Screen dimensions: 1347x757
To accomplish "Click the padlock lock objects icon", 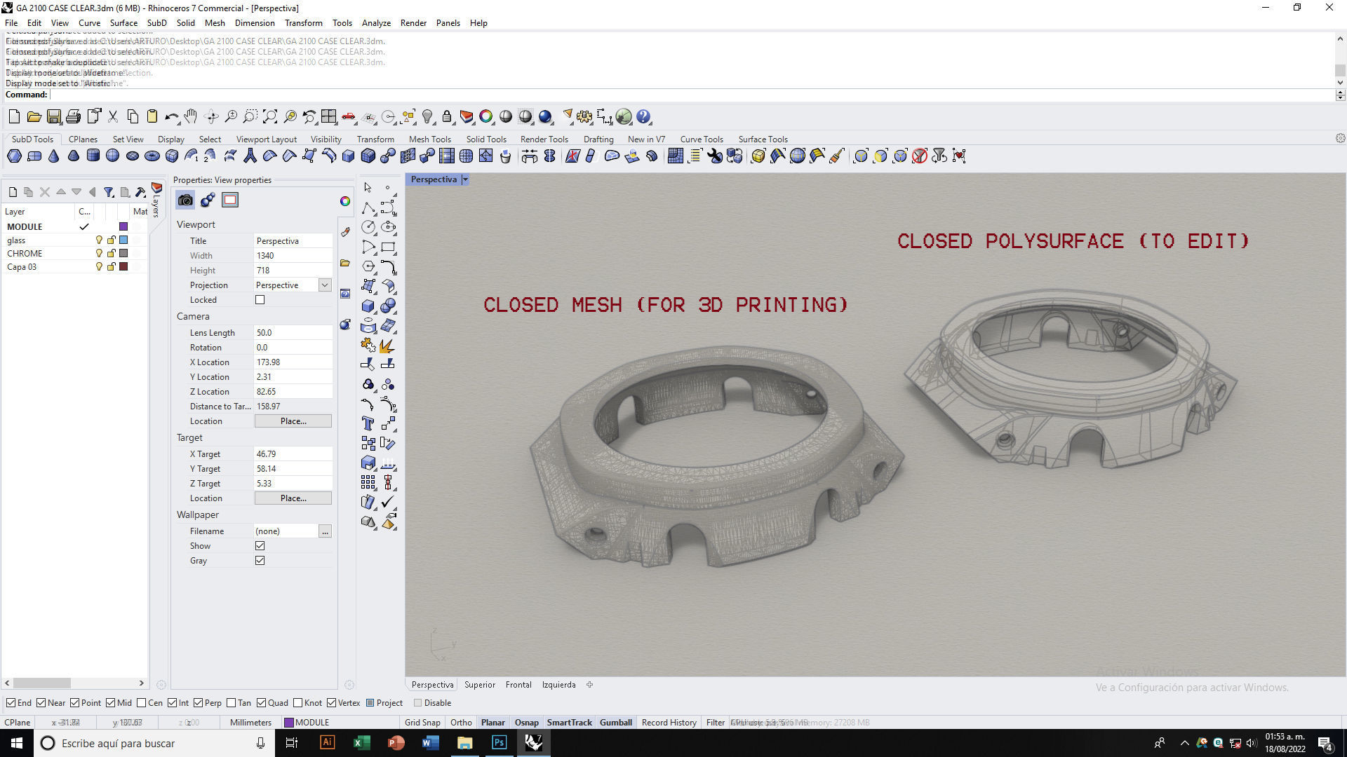I will [447, 116].
